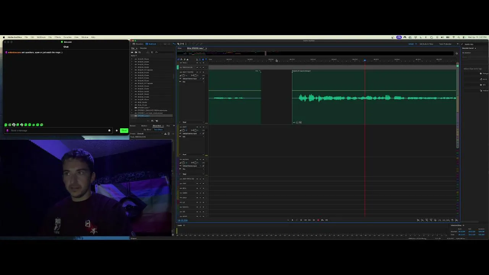Click the Multitrack view button
The image size is (489, 275).
pyautogui.click(x=151, y=44)
